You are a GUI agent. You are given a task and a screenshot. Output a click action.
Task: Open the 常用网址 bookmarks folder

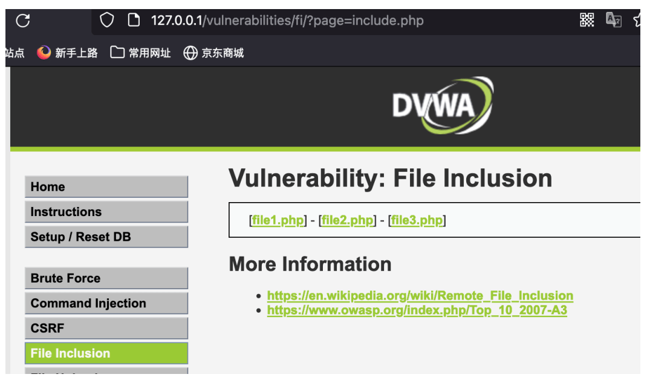pos(140,53)
